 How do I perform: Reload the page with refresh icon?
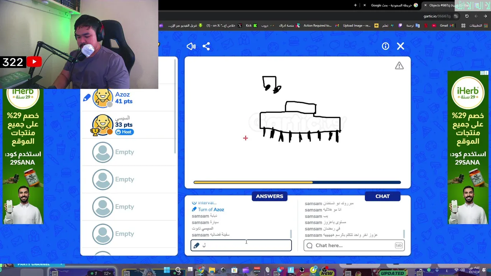coord(467,16)
